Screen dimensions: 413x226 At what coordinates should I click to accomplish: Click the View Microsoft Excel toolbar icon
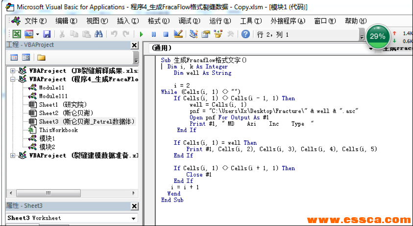(17, 34)
